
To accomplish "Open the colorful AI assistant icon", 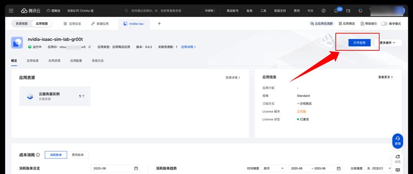I will point(360,11).
